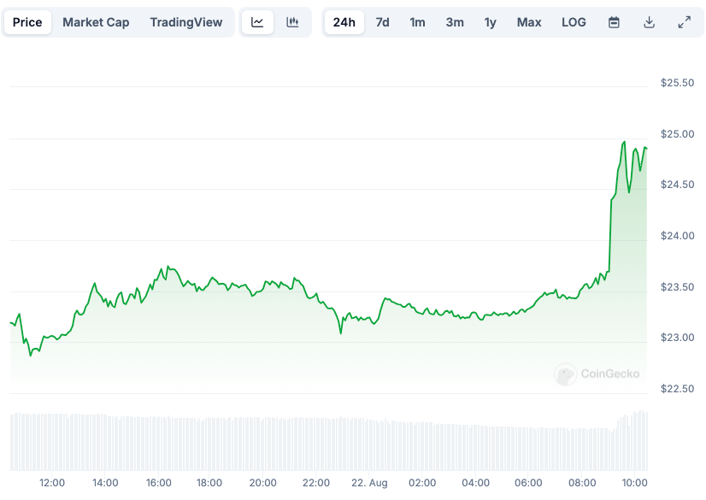706x500 pixels.
Task: Click the $23.50 axis label
Action: point(677,286)
